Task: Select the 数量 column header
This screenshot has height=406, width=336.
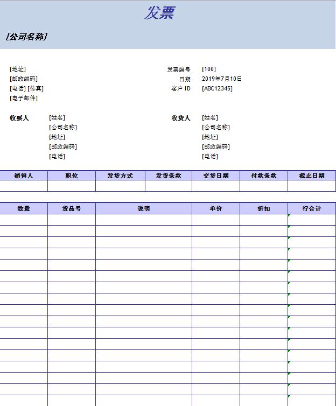Action: pos(24,208)
